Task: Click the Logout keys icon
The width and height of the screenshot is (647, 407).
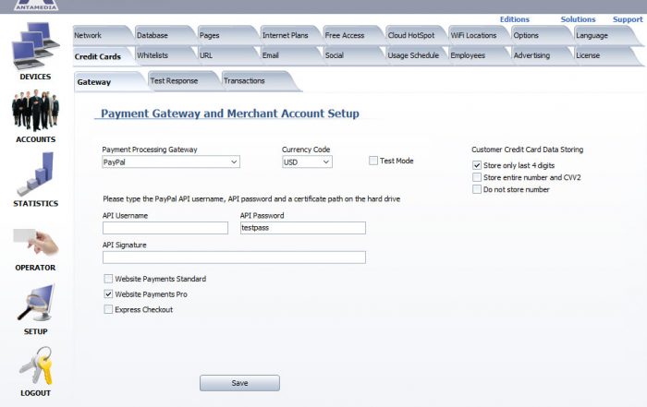Action: pyautogui.click(x=36, y=365)
